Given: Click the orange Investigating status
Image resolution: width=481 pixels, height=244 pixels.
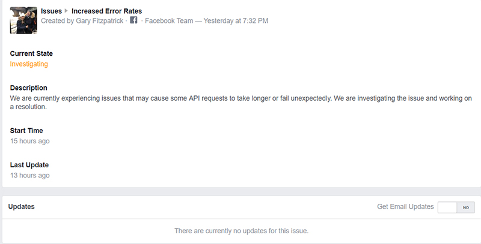Looking at the screenshot, I should pos(29,64).
